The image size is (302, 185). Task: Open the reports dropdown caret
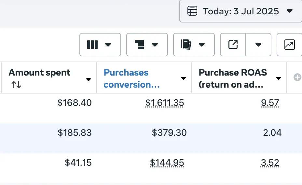[x=202, y=45]
